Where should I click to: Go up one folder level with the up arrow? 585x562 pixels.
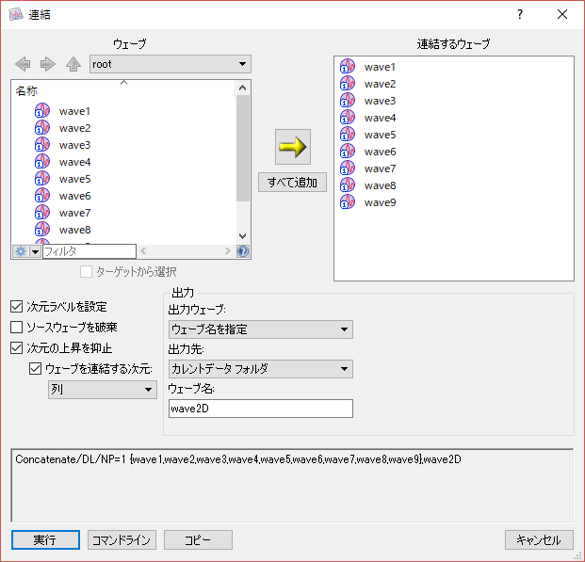[73, 64]
